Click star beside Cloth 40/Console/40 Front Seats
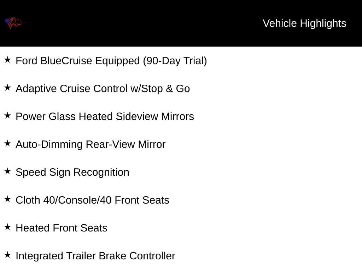Viewport: 362px width, 271px height. [8, 199]
